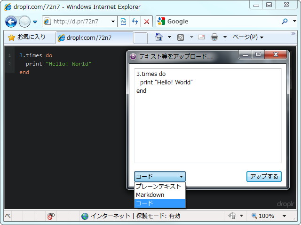Click the orange 'end' keyword in page
The height and width of the screenshot is (225, 301).
point(24,73)
